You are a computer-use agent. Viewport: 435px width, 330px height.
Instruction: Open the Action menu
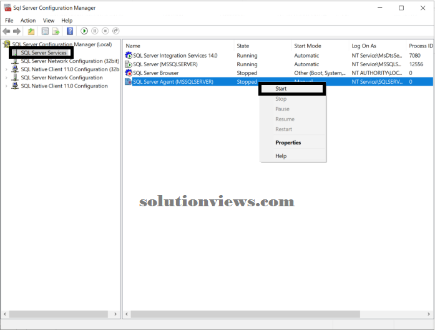point(28,21)
